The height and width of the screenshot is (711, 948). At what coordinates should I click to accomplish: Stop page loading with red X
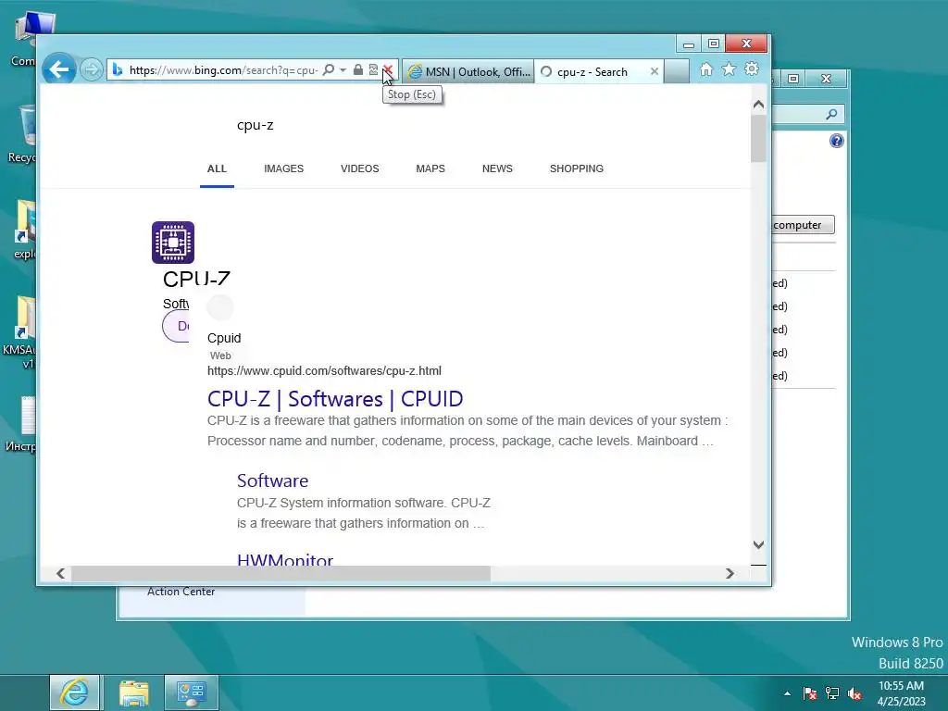[388, 70]
